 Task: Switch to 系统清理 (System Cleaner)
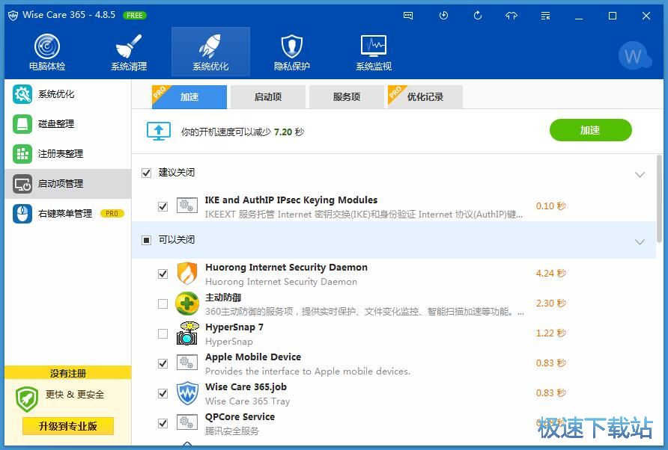point(128,51)
